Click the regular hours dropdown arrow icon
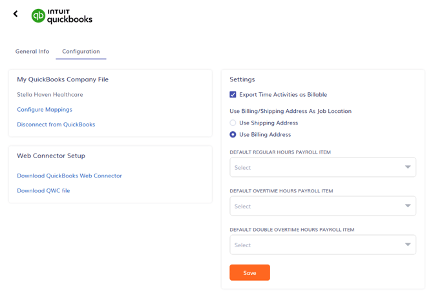The image size is (433, 304). pos(407,167)
